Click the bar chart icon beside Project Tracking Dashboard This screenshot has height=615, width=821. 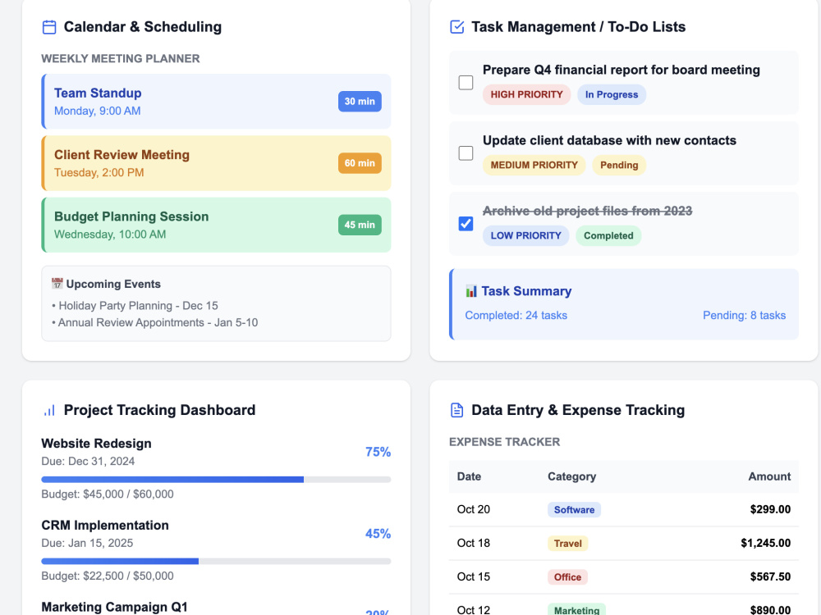pos(49,411)
